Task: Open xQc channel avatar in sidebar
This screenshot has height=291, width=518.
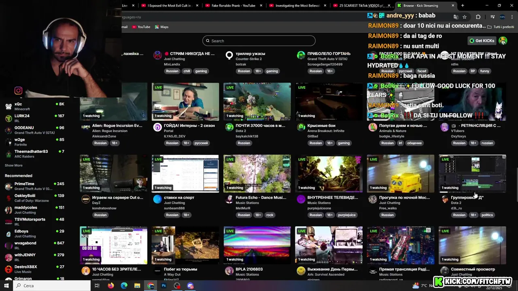Action: click(8, 107)
